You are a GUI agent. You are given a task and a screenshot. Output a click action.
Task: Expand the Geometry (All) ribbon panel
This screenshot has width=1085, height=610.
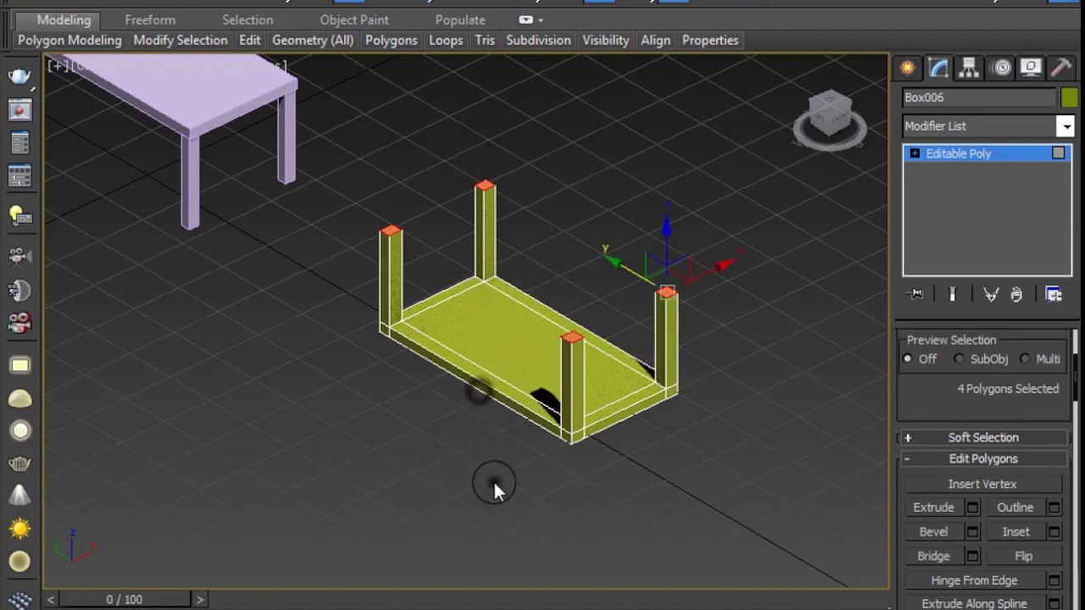point(313,40)
